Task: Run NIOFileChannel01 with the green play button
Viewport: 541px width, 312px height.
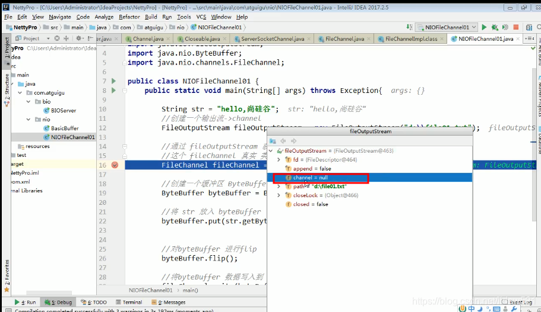Action: tap(484, 27)
